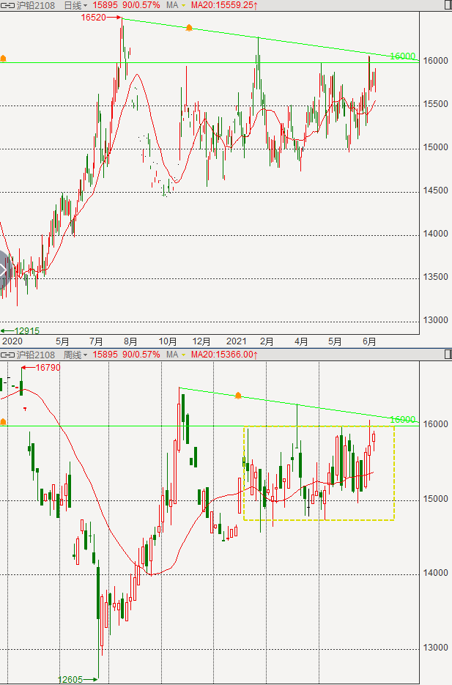The image size is (452, 685).
Task: Click the 12915 low price marker
Action: click(27, 331)
